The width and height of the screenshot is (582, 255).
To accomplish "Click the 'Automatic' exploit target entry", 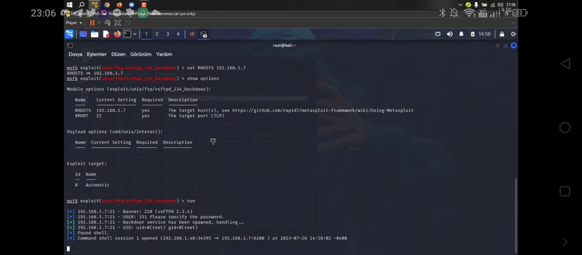I will coord(97,185).
